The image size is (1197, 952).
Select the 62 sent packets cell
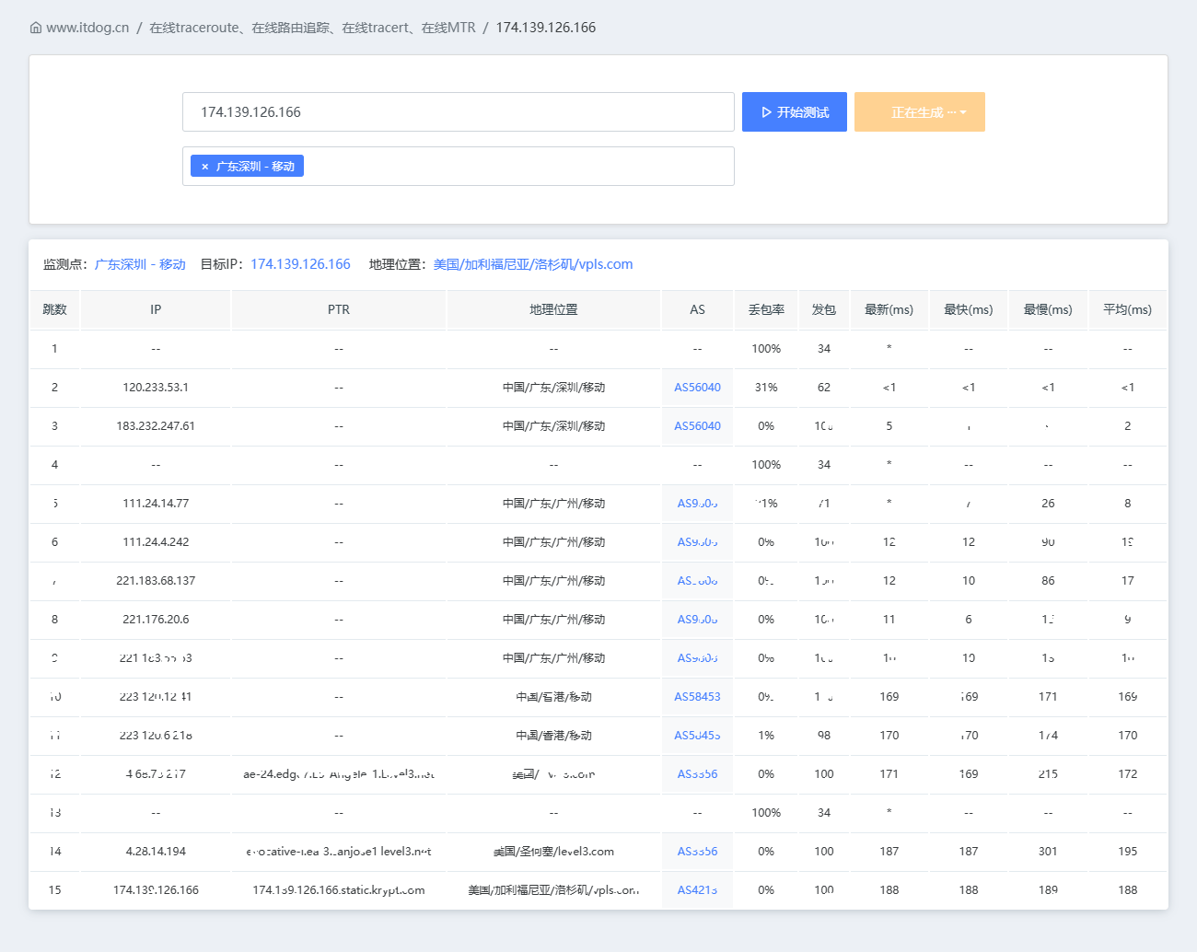click(824, 388)
